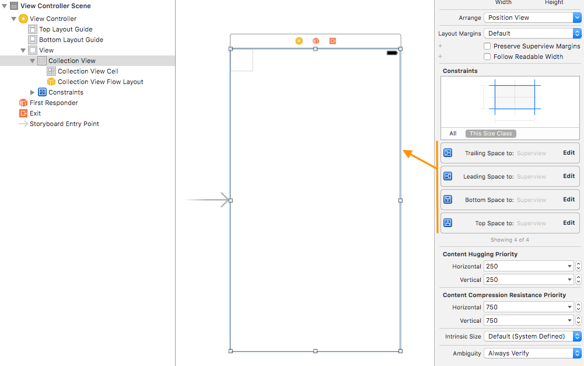Click the Leading Space constraint icon

[447, 176]
